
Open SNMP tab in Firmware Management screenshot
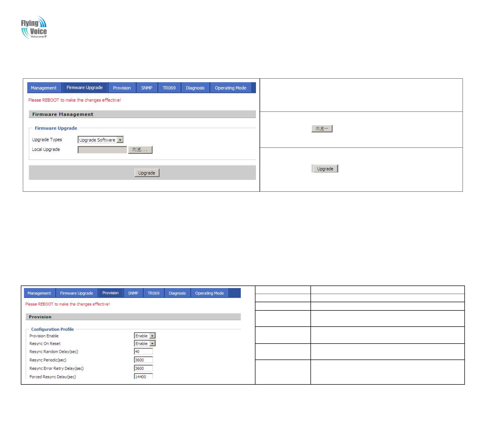tap(147, 88)
